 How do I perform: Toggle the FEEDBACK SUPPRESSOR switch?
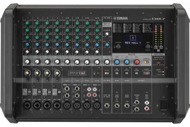tap(147, 62)
